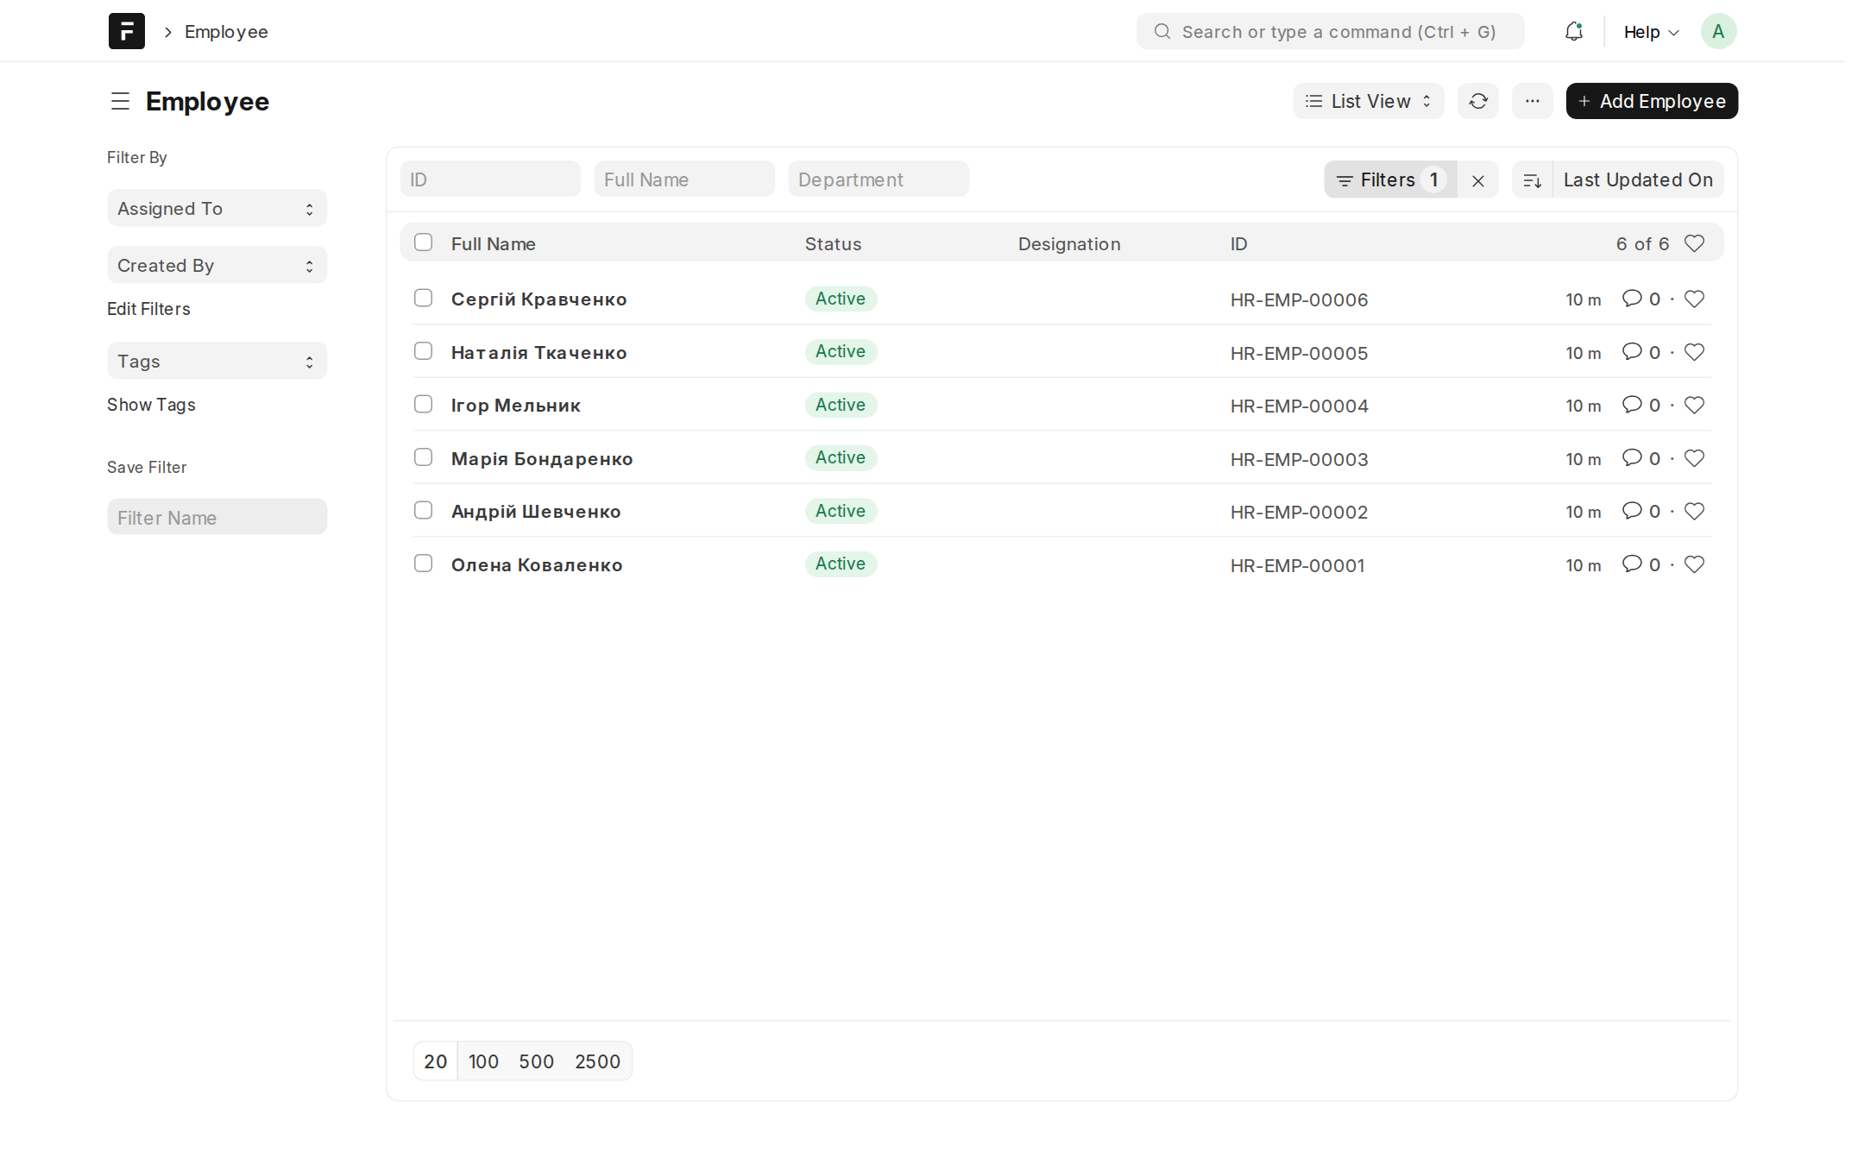
Task: Open the notifications bell
Action: click(x=1573, y=31)
